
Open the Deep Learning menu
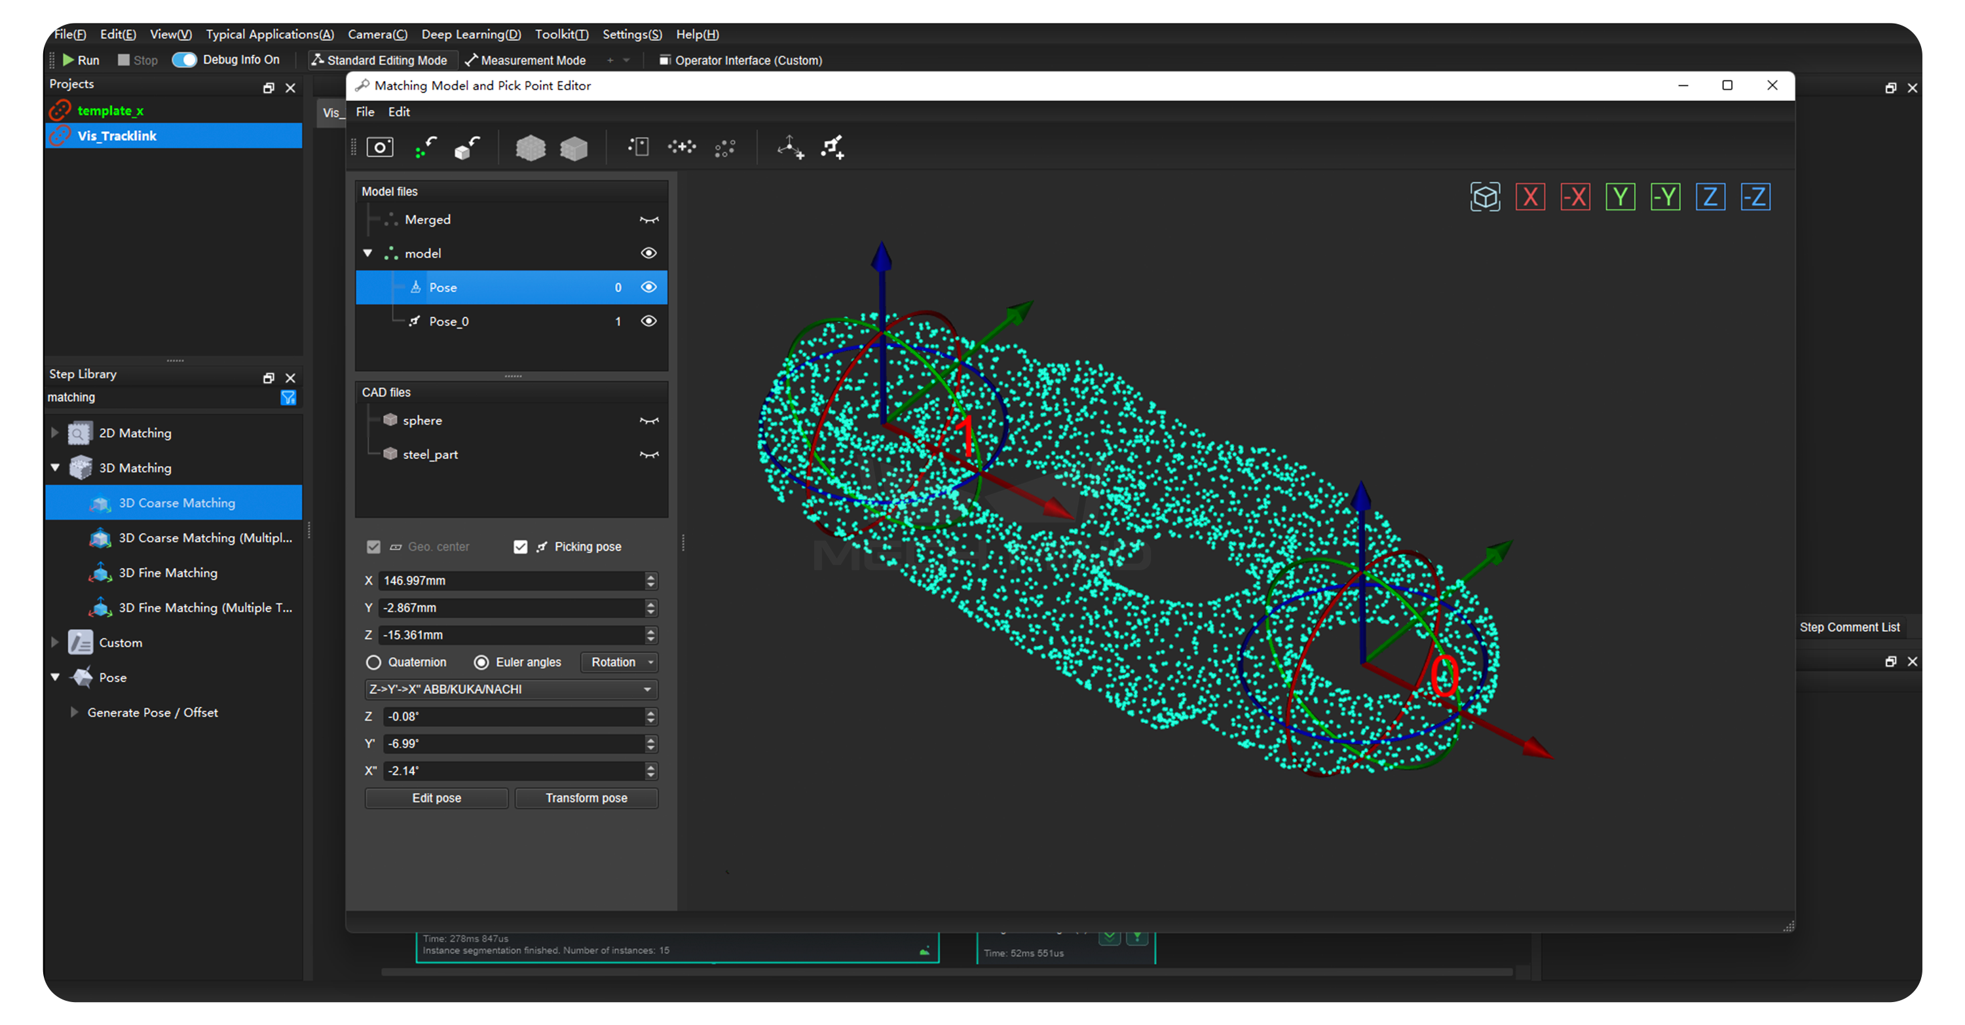(471, 34)
